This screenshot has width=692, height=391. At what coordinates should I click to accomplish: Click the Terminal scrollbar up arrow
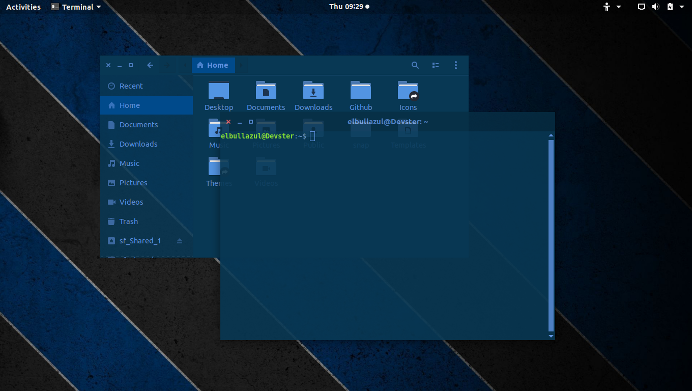point(551,135)
